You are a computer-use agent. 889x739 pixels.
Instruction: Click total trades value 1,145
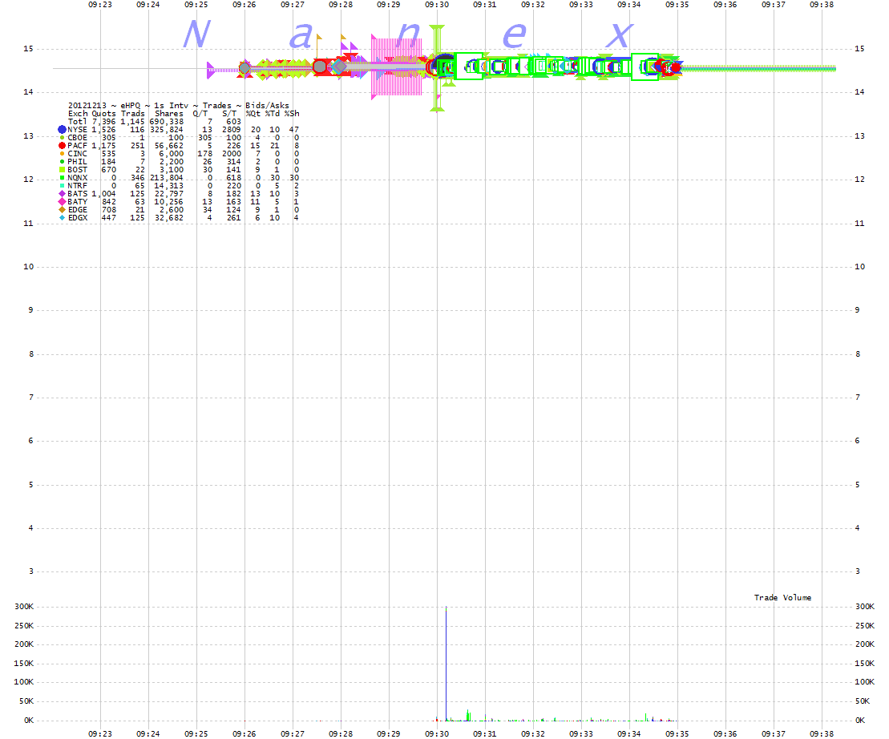[133, 122]
